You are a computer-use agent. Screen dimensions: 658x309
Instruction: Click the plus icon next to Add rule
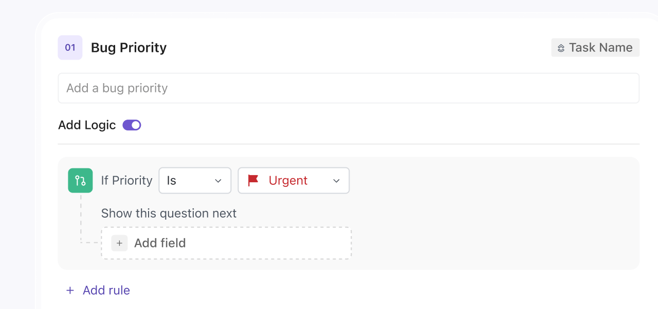point(70,290)
